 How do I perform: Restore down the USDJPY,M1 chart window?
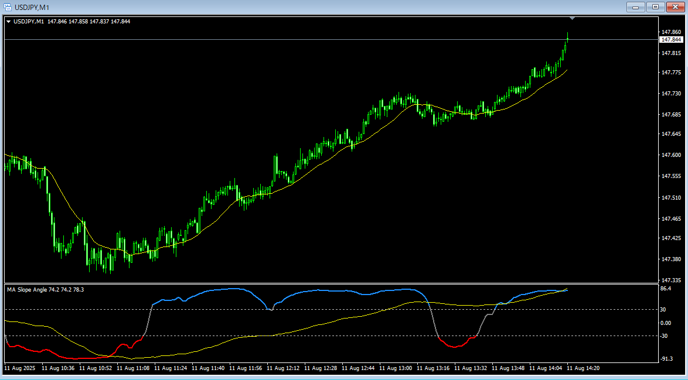click(656, 6)
